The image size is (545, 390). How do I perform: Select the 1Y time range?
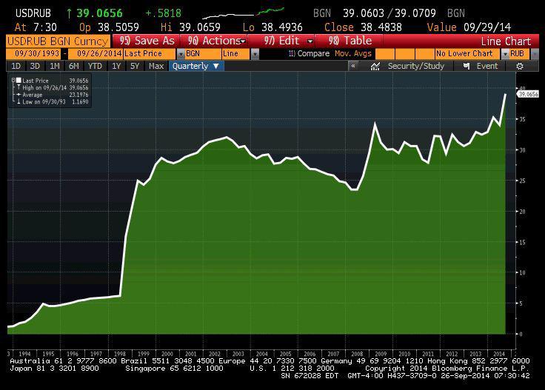[116, 66]
